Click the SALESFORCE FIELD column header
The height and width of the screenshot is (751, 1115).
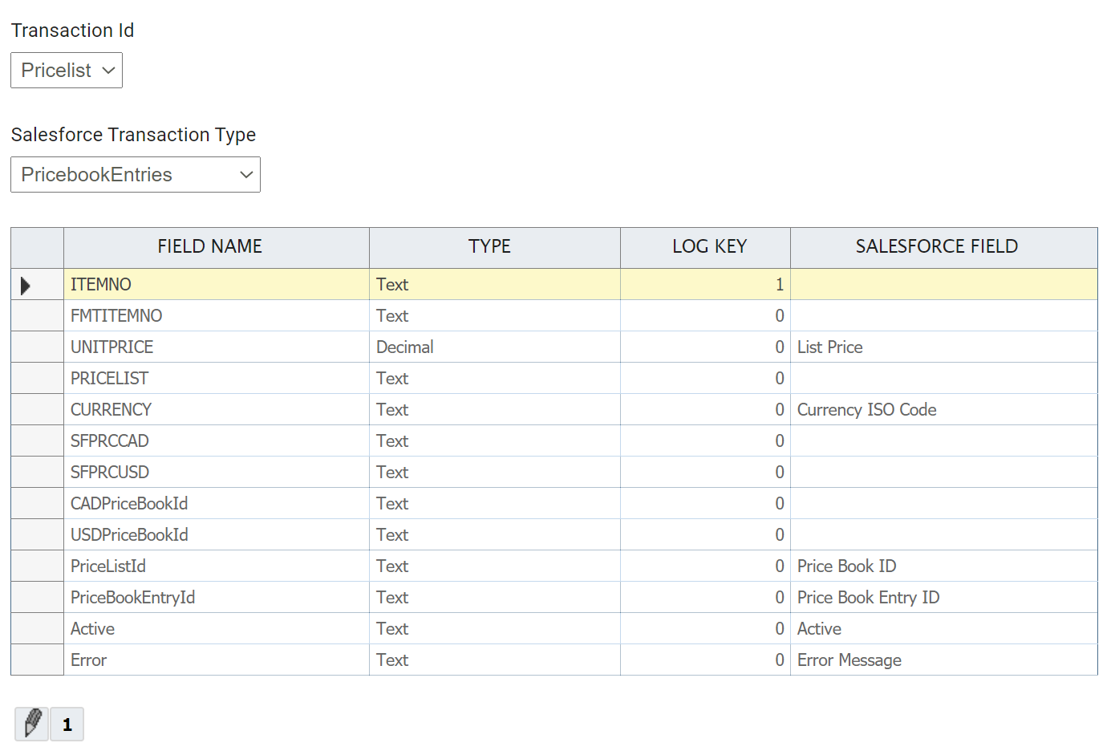[936, 247]
